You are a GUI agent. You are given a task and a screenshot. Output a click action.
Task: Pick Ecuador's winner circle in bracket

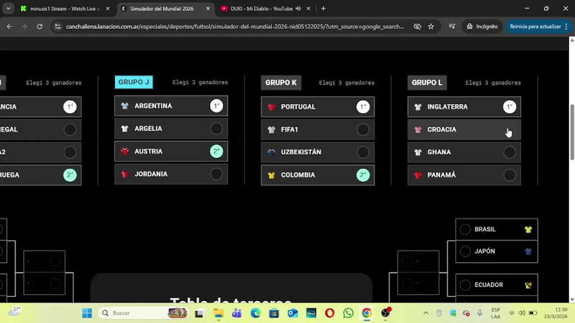tap(465, 285)
